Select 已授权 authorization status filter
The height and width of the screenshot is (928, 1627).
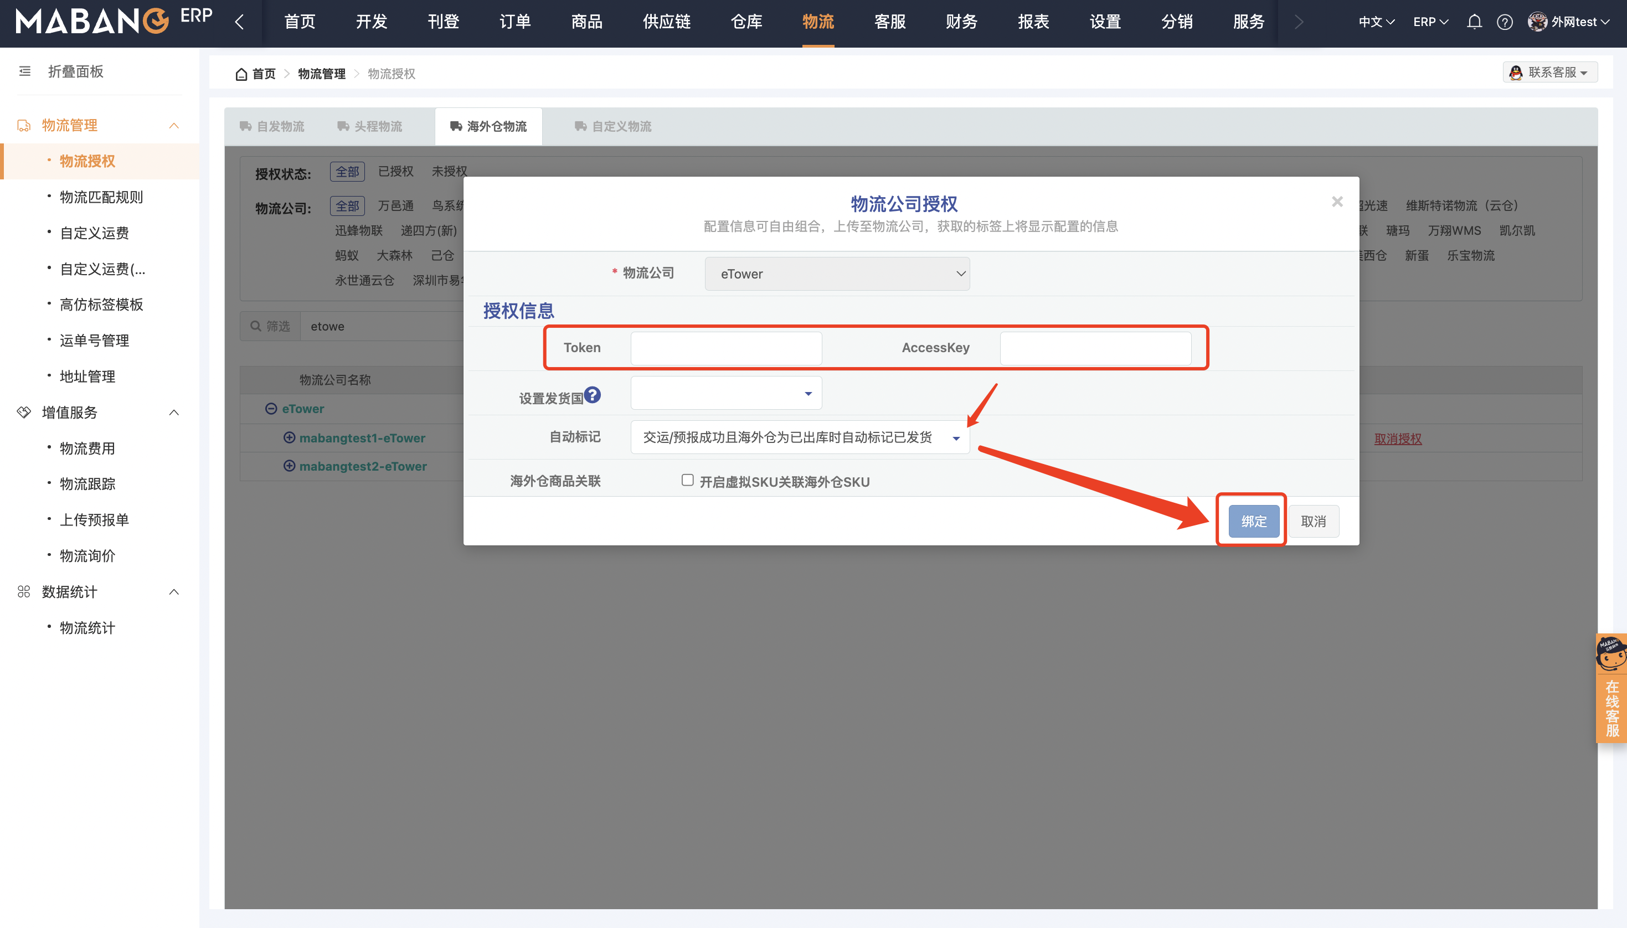click(x=396, y=172)
